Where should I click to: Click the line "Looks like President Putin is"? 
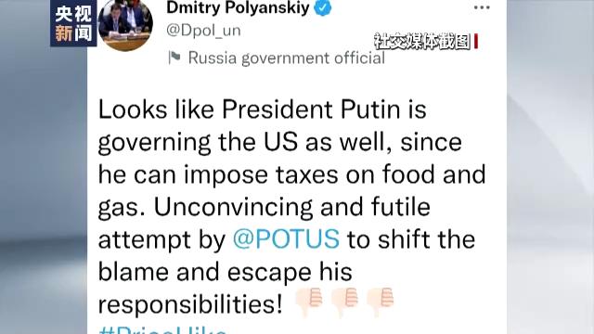262,109
